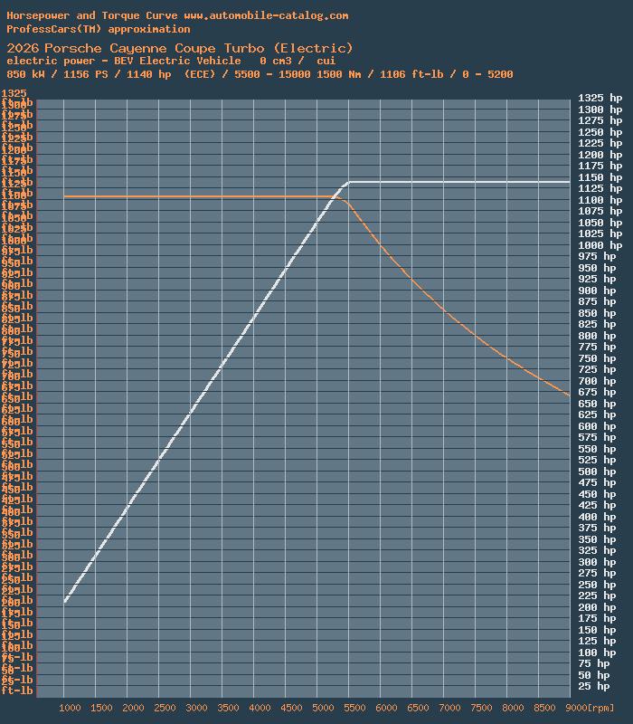The height and width of the screenshot is (724, 633).
Task: Click the '1150 hp' axis label
Action: (600, 177)
